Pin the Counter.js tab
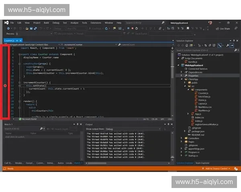The height and width of the screenshot is (192, 241). click(x=17, y=40)
